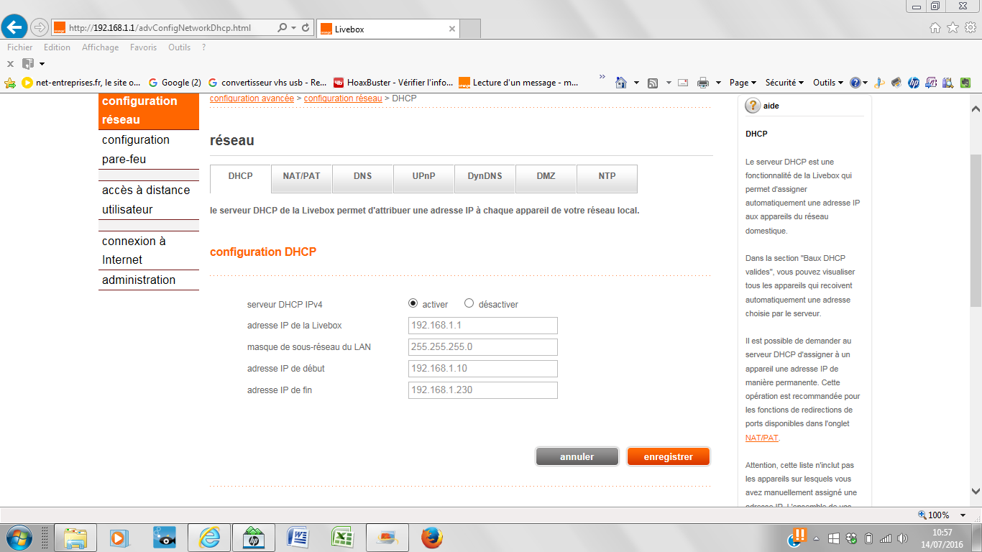The height and width of the screenshot is (552, 982).
Task: Open the DynDNS tab
Action: click(x=485, y=176)
